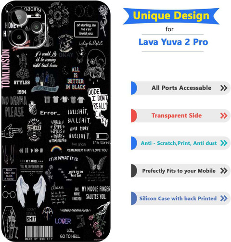Select the 'Silicon Case with back Printed' bar
This screenshot has height=242, width=231.
(180, 198)
